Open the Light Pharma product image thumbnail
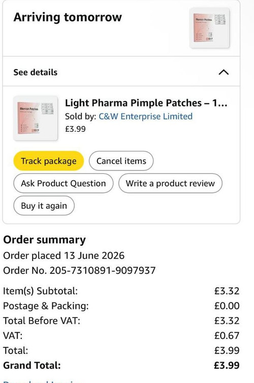 (x=36, y=118)
